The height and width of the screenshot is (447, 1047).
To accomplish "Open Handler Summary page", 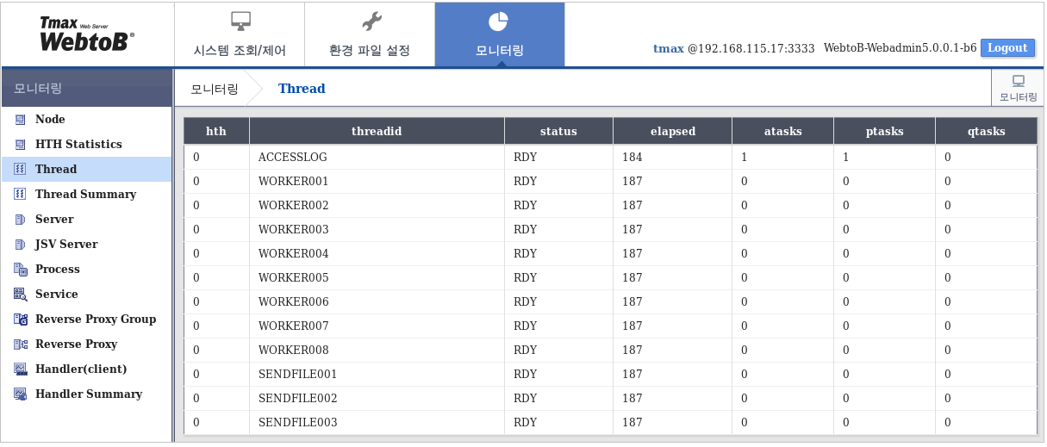I will [x=86, y=394].
